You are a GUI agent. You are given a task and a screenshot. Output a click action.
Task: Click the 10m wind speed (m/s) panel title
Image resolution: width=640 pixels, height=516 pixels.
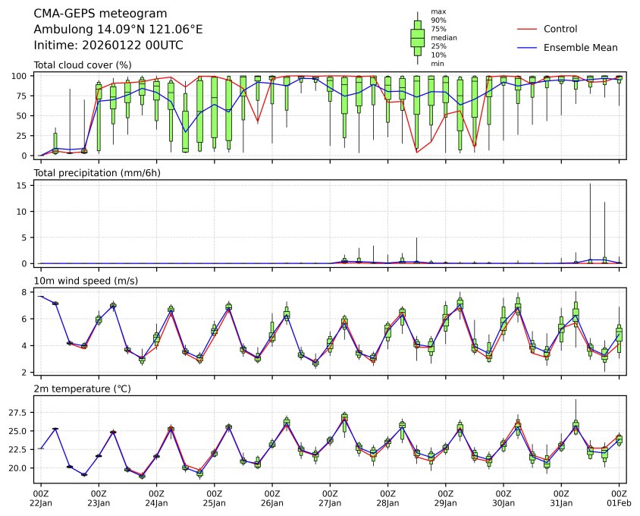(86, 281)
